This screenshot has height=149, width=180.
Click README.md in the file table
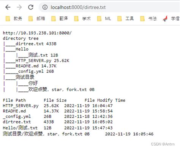point(14,111)
